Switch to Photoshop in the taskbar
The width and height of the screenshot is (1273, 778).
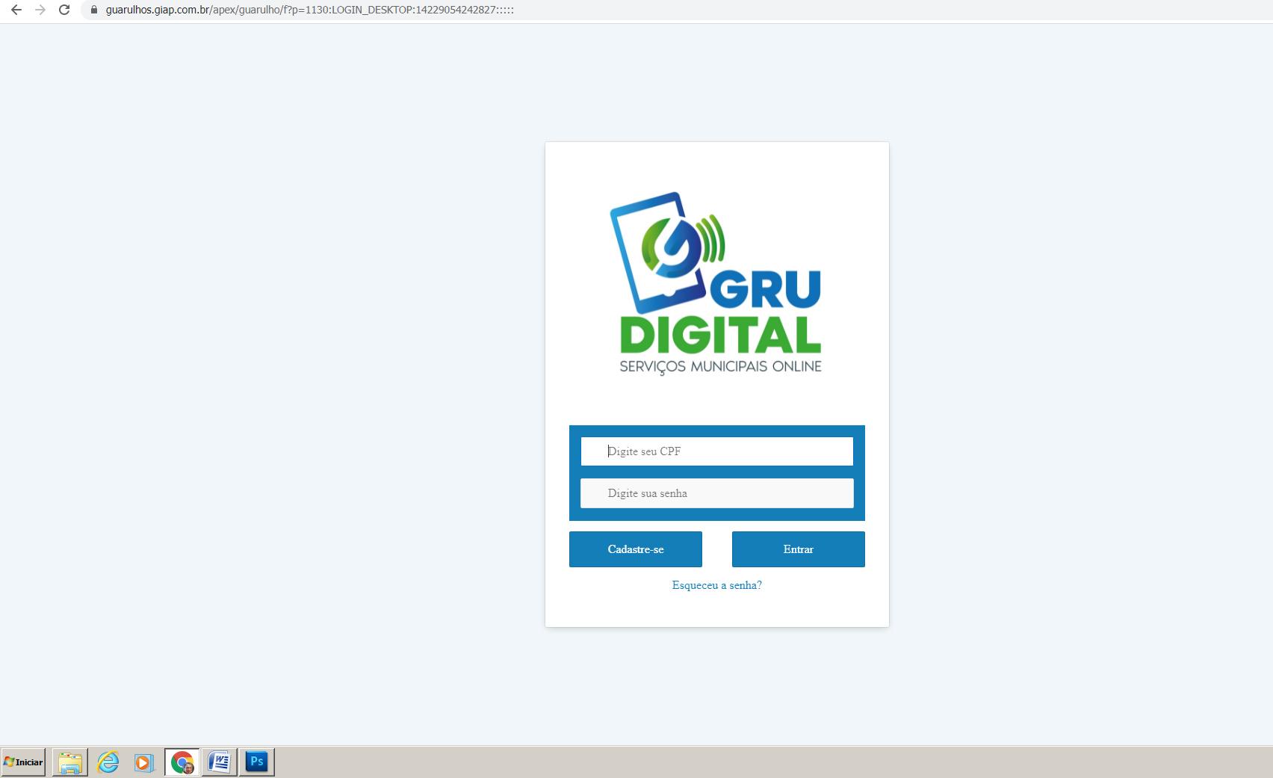256,762
